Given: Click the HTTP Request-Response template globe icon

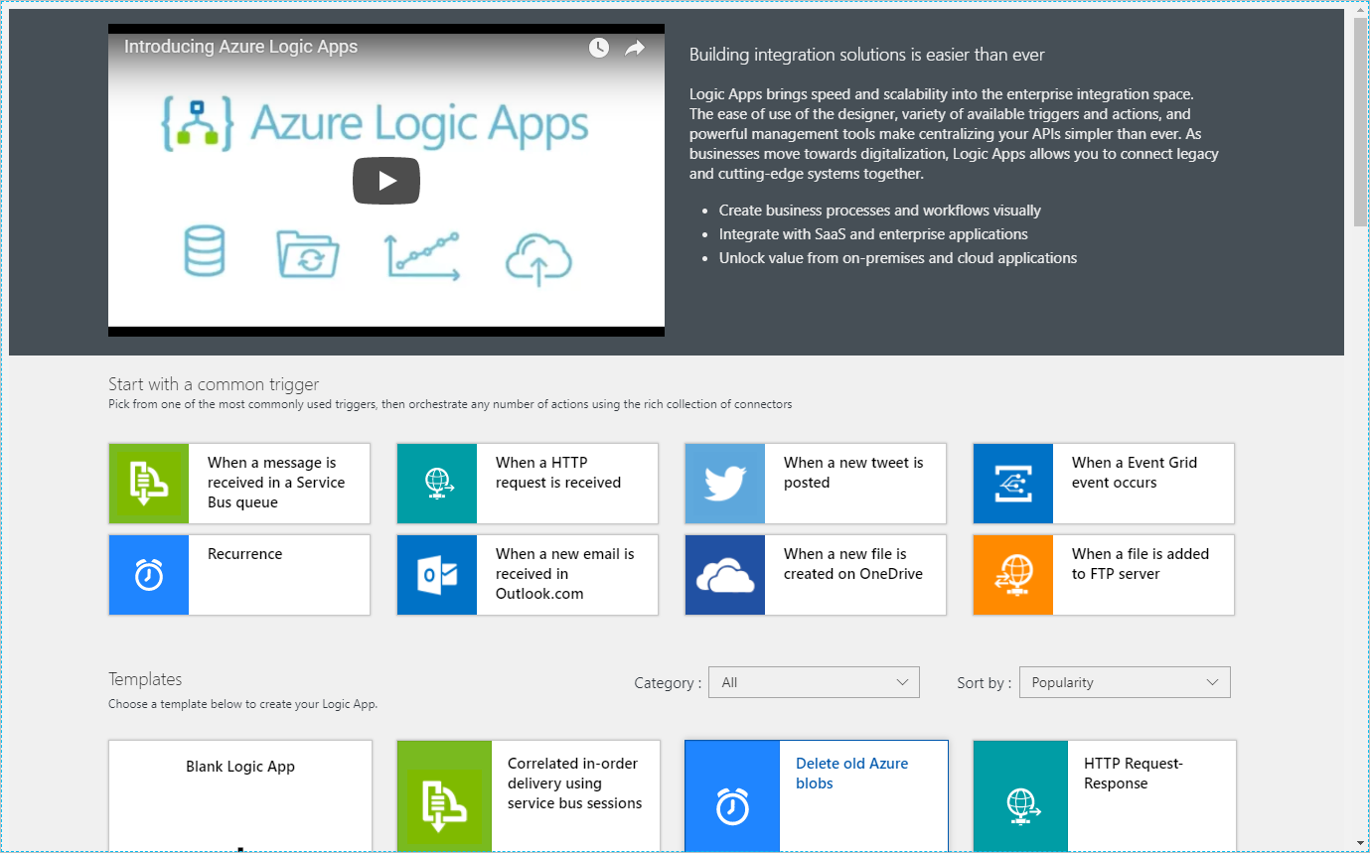Looking at the screenshot, I should 1020,795.
